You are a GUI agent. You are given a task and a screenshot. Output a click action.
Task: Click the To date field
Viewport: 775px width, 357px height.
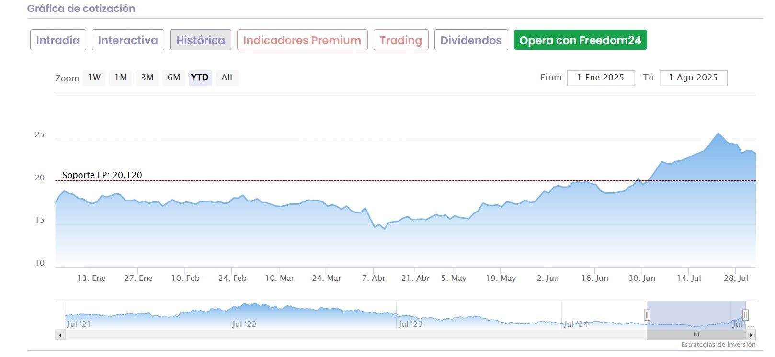tap(693, 78)
